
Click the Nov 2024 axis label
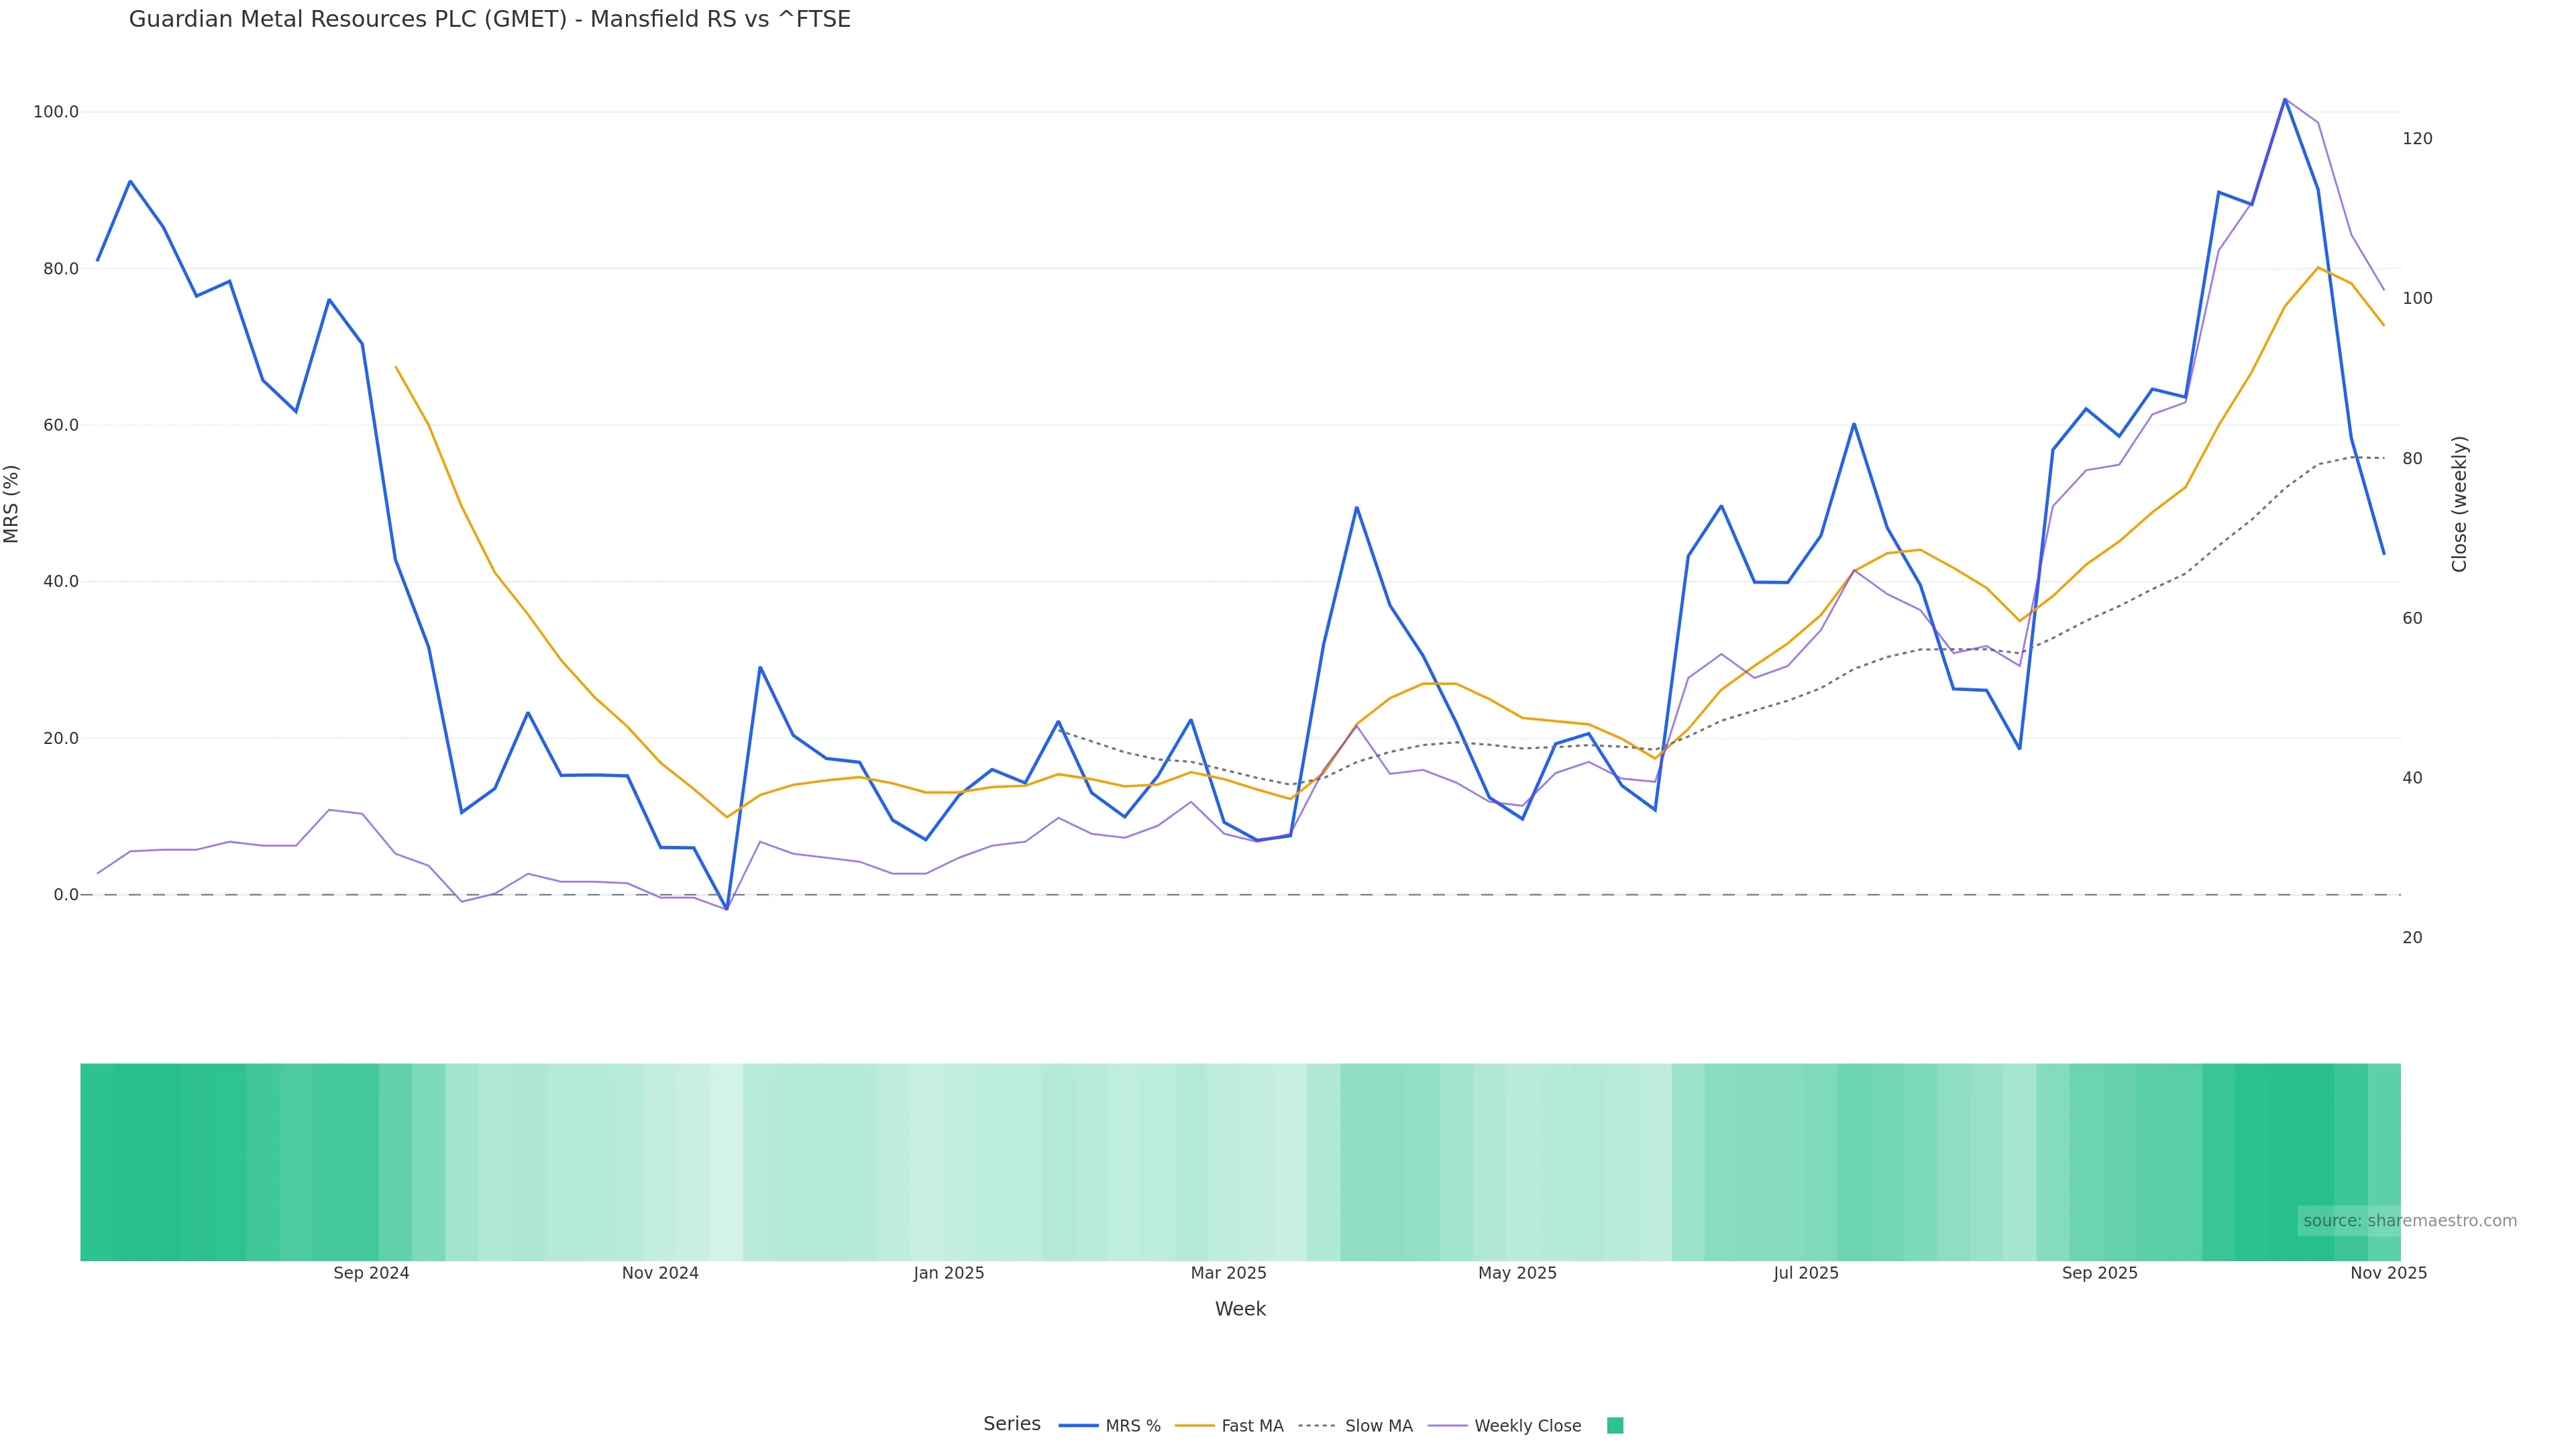[x=660, y=1273]
